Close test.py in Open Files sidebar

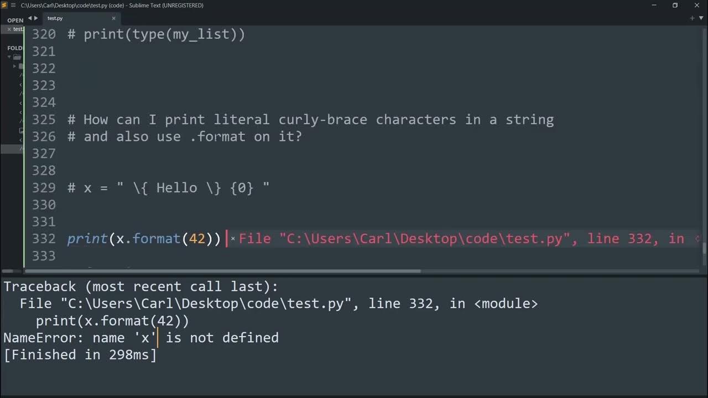(9, 29)
